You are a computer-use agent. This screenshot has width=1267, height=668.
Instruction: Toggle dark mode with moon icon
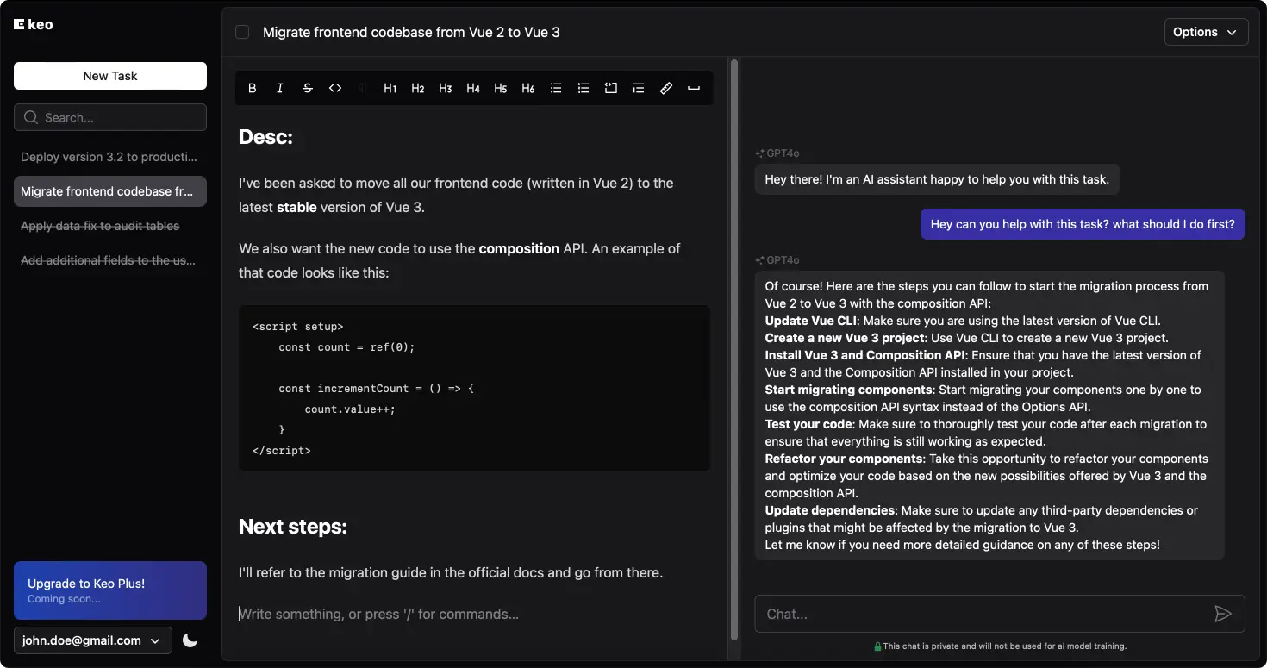tap(190, 640)
